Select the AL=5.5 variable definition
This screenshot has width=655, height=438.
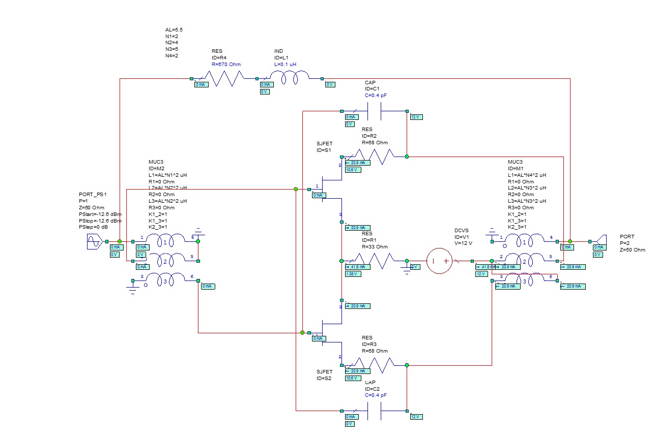[x=174, y=30]
